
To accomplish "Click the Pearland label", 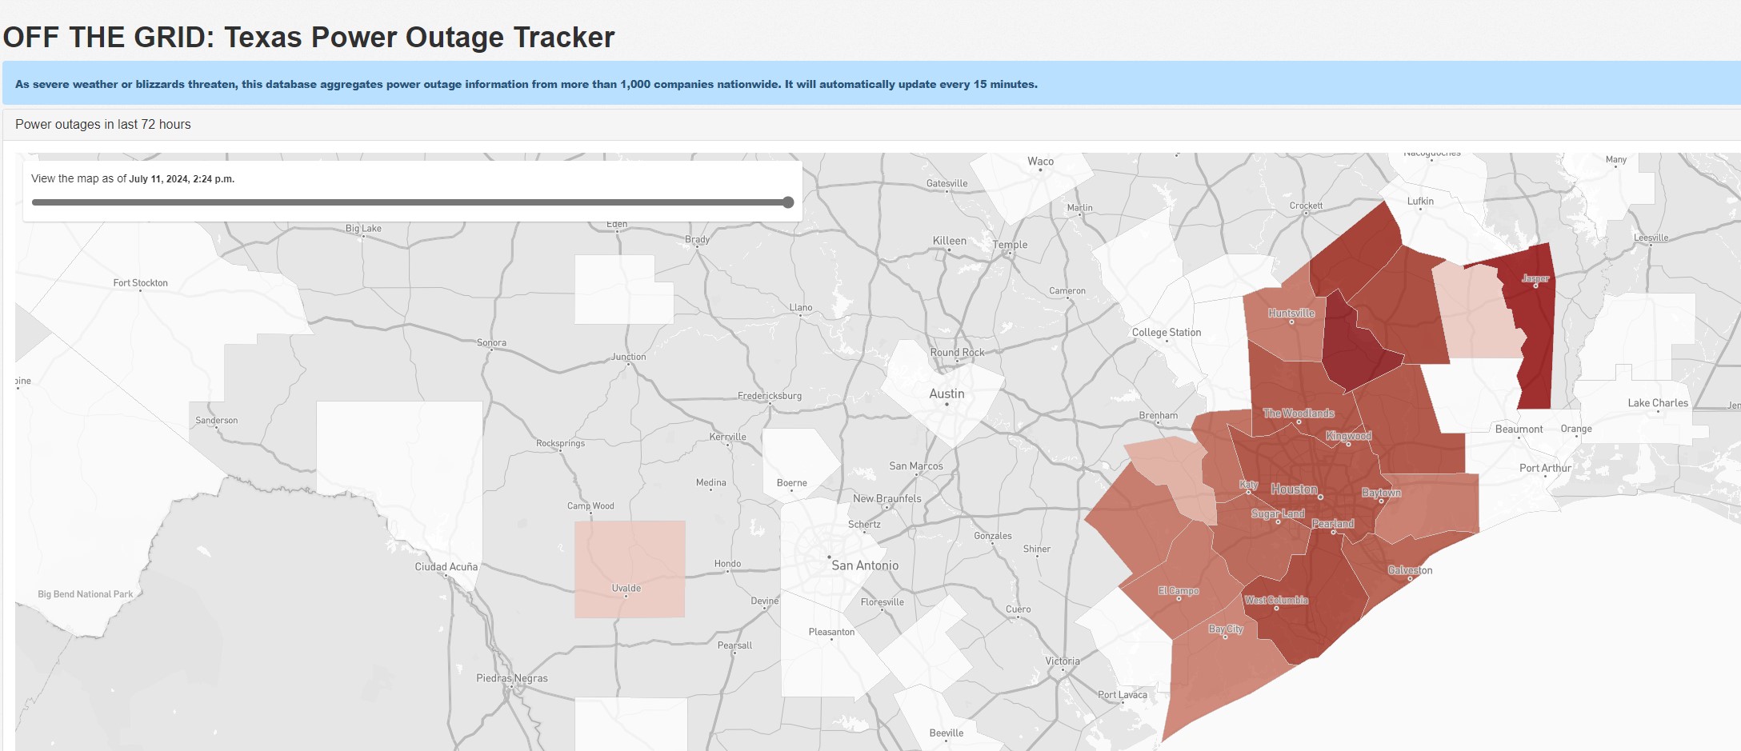I will (1333, 524).
